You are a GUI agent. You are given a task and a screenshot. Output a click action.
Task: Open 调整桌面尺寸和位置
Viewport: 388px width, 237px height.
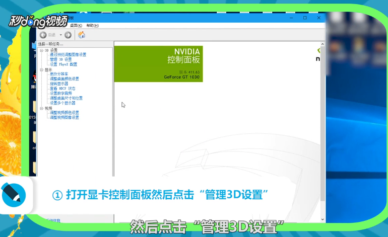point(67,98)
